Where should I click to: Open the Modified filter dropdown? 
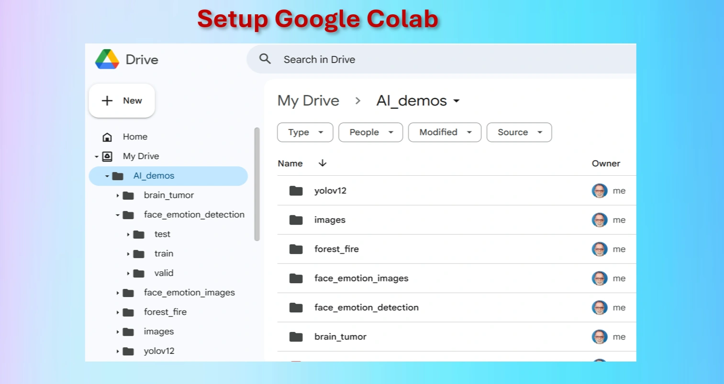tap(445, 132)
